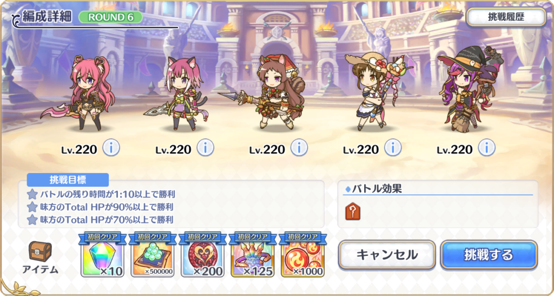
Task: Open the 挑戦履歴 challenge history
Action: [x=506, y=17]
